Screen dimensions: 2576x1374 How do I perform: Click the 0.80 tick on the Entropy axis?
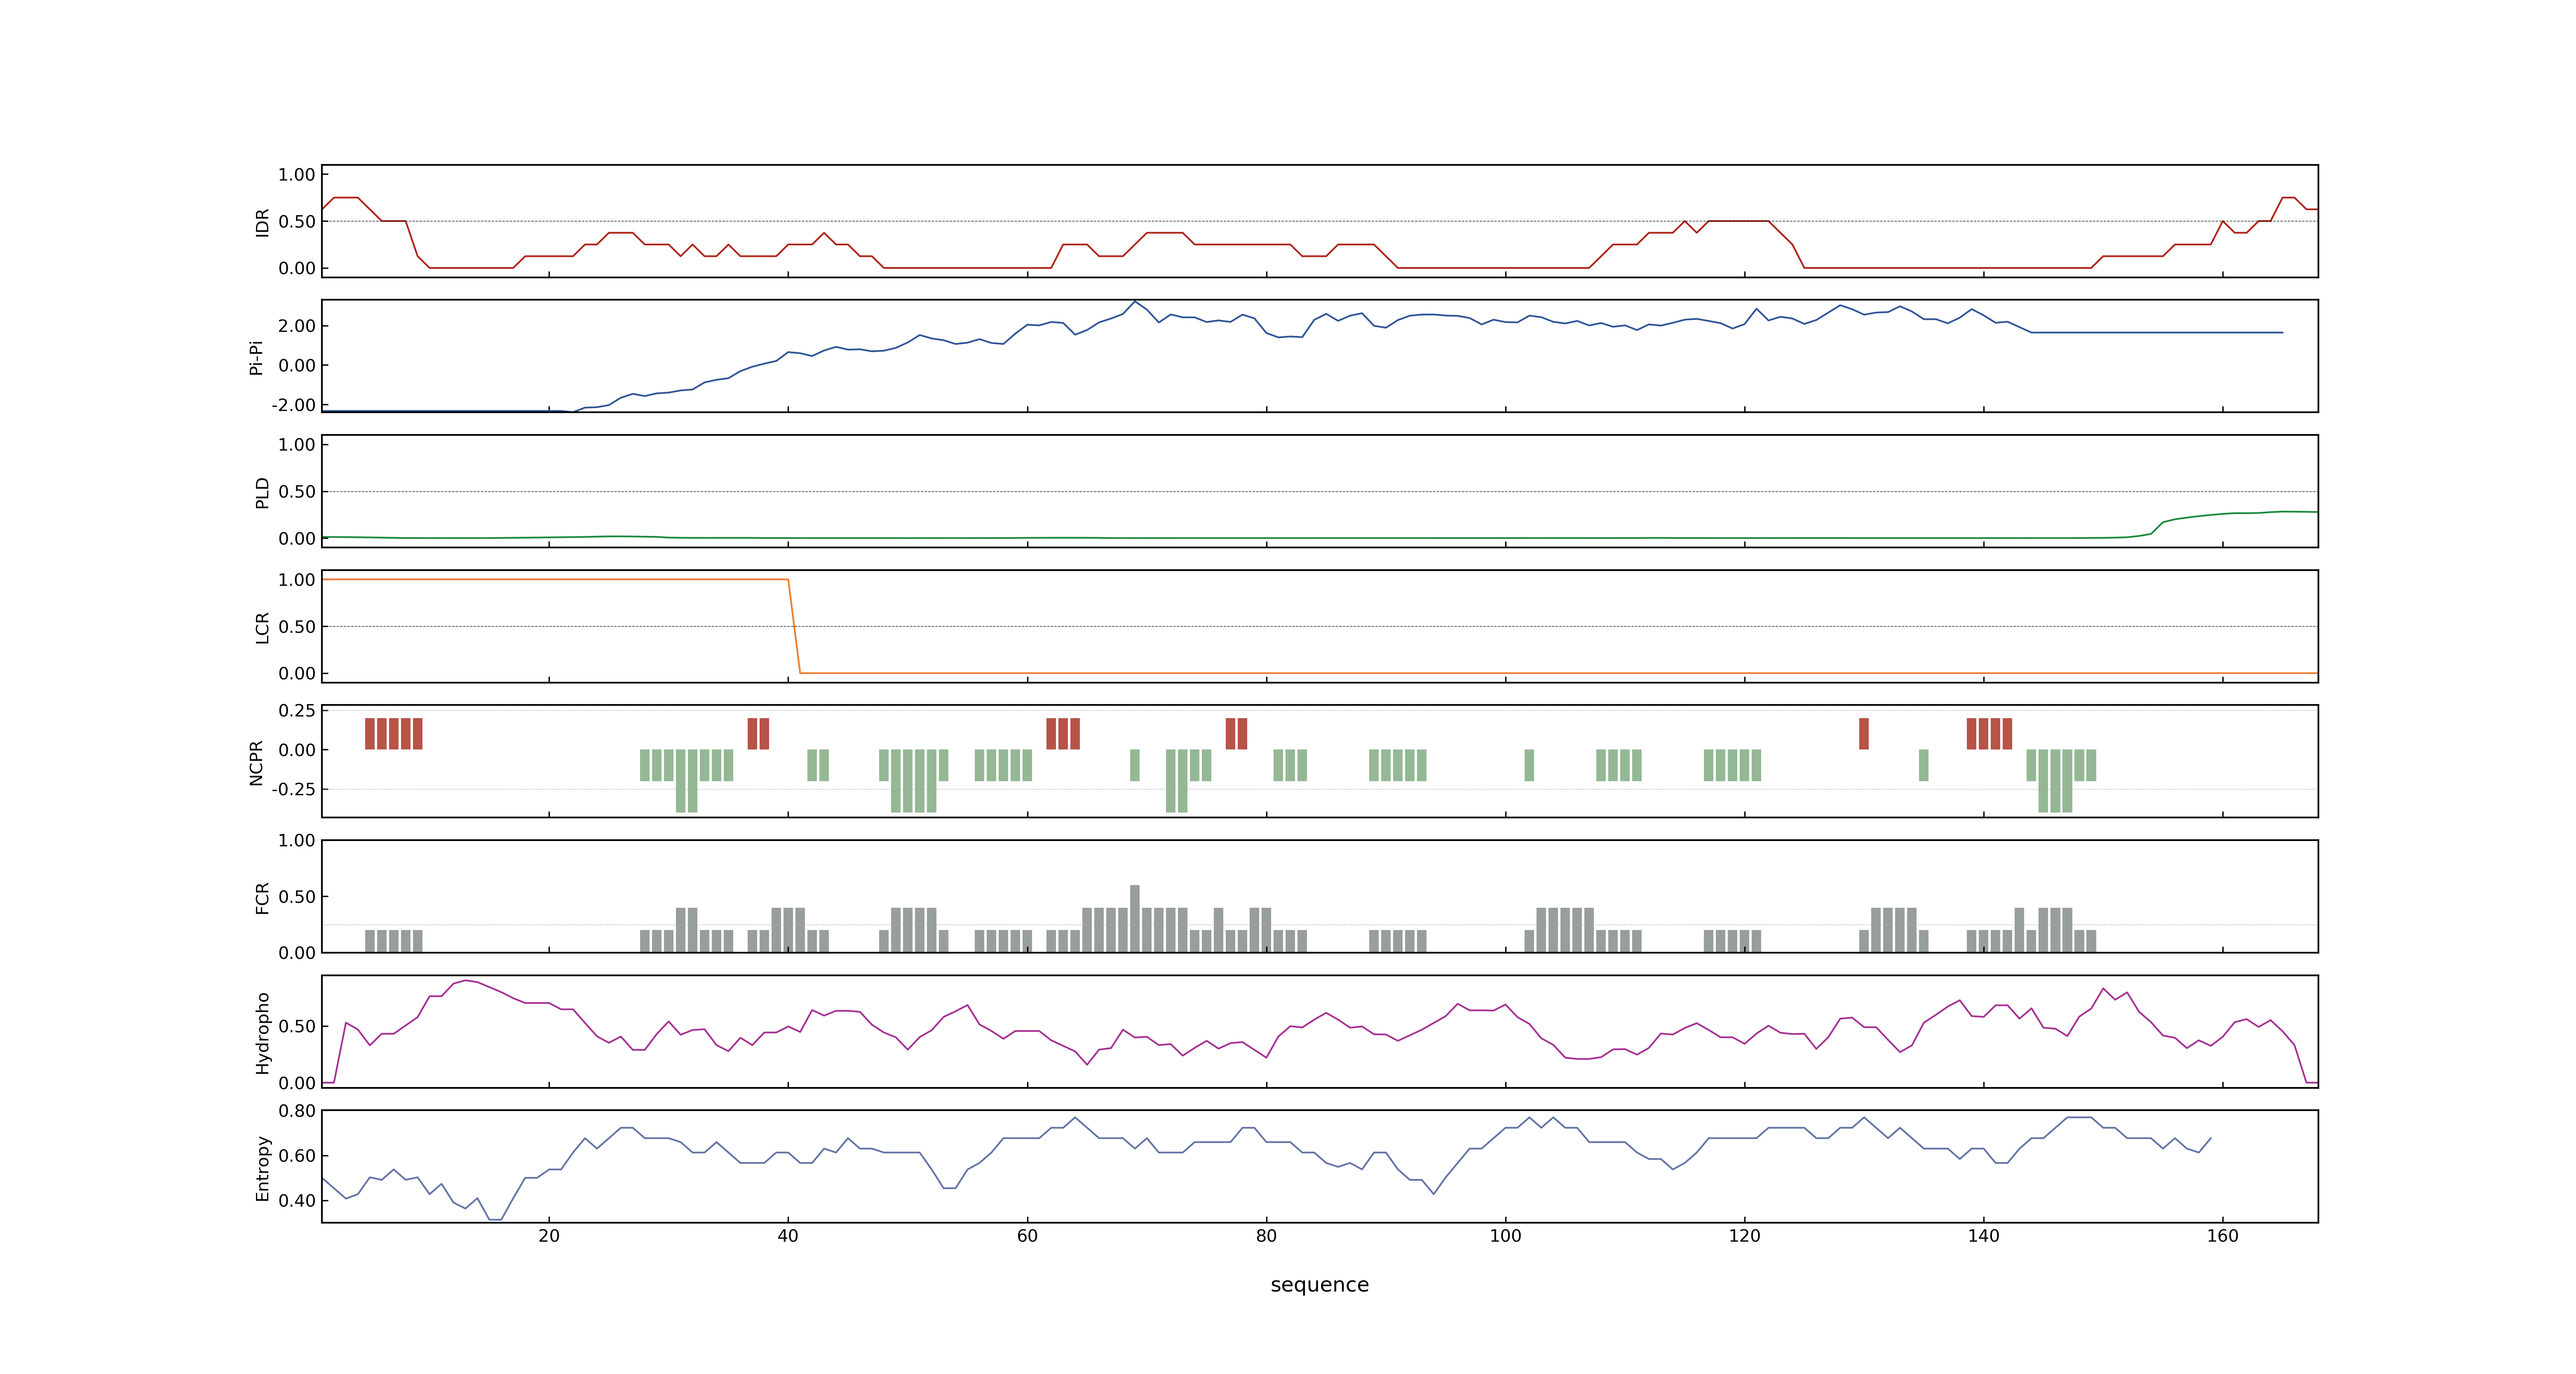click(x=297, y=1111)
